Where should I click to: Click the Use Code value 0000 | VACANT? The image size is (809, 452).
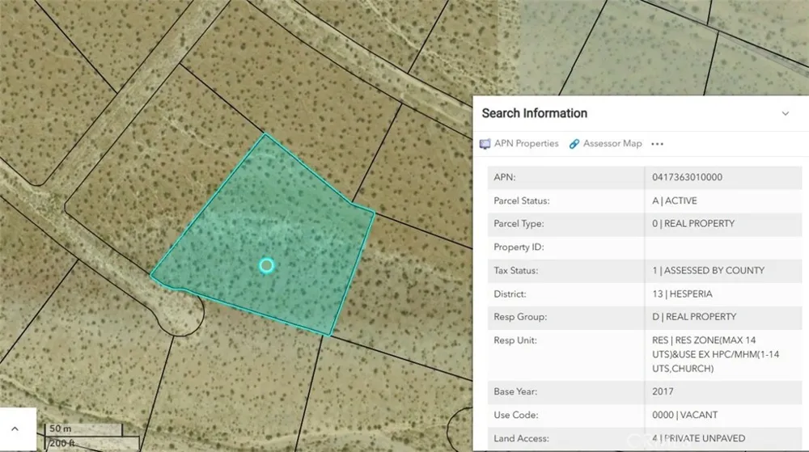[x=684, y=415]
